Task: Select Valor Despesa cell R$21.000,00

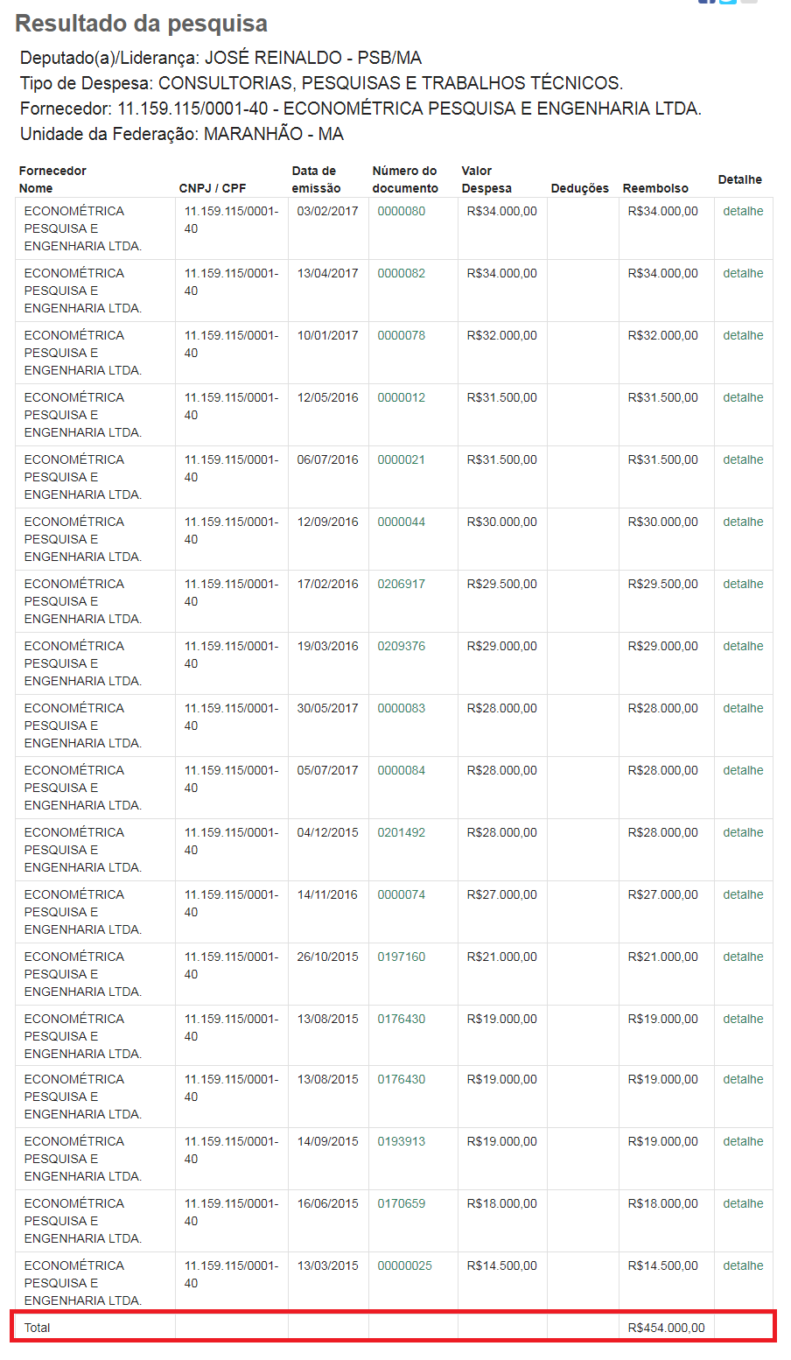Action: pos(502,957)
